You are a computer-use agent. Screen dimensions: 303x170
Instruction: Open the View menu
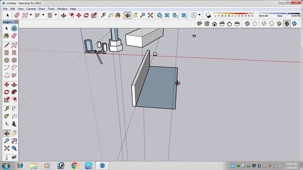tap(21, 9)
